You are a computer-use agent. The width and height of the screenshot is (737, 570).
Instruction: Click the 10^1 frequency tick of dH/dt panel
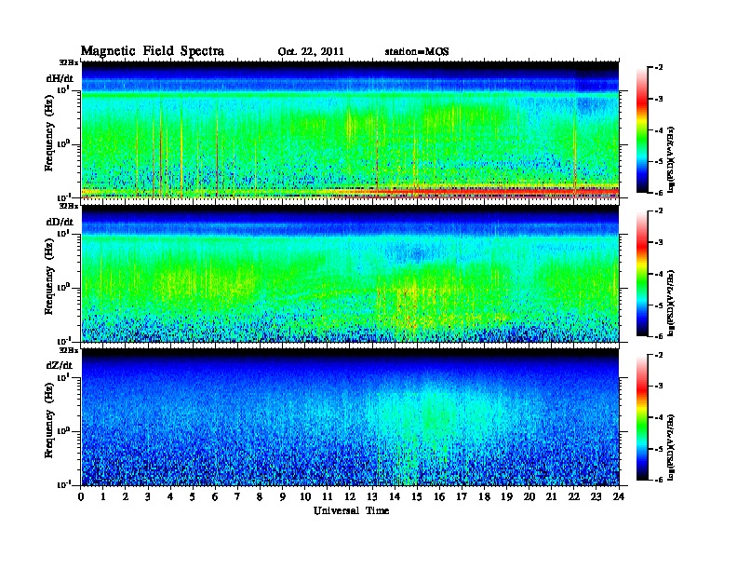pyautogui.click(x=63, y=89)
